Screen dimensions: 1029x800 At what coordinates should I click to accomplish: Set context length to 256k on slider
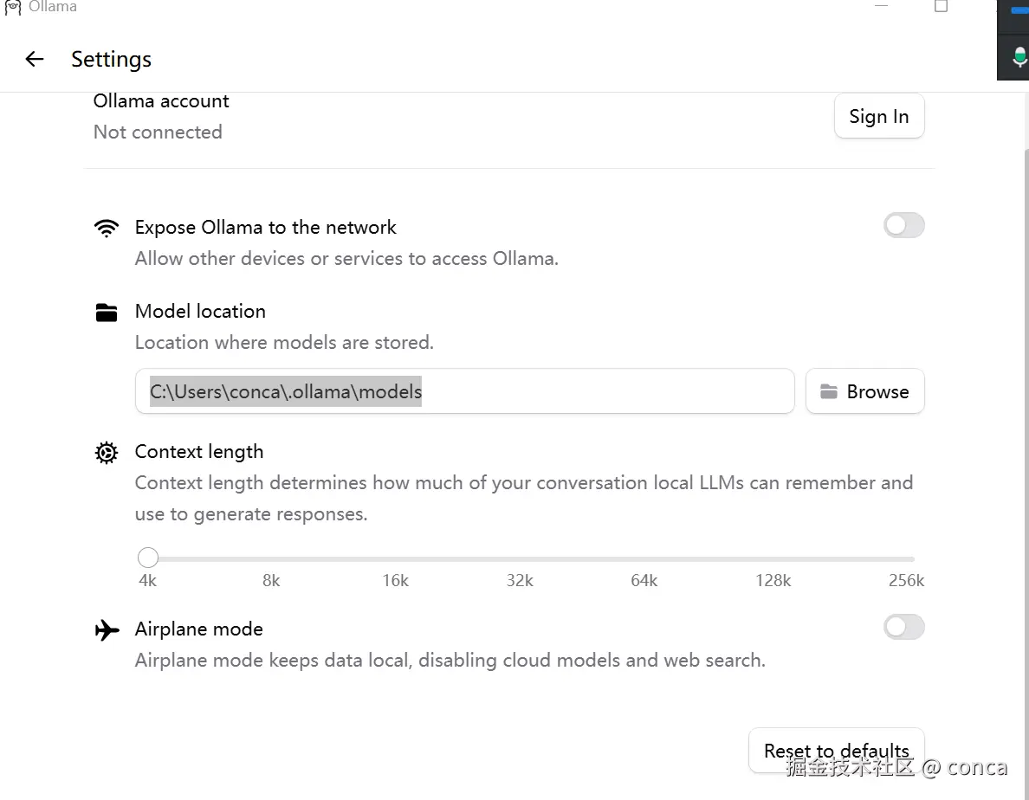tap(909, 559)
